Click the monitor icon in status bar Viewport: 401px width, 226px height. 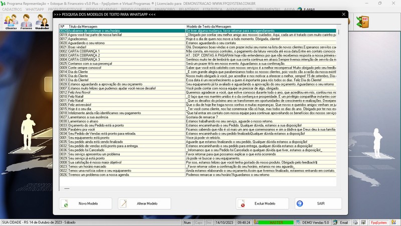(x=363, y=222)
